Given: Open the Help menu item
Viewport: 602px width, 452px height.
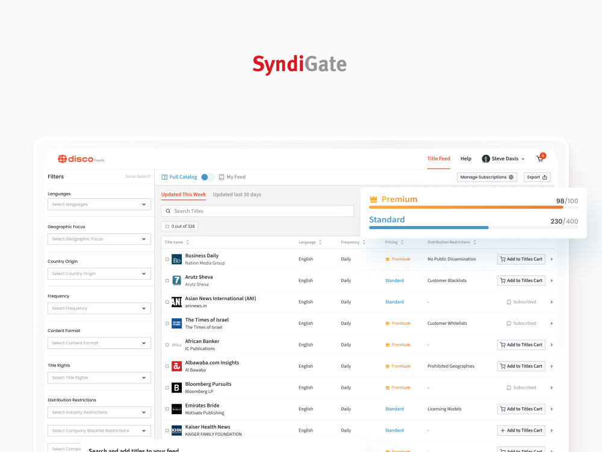Looking at the screenshot, I should [x=466, y=159].
